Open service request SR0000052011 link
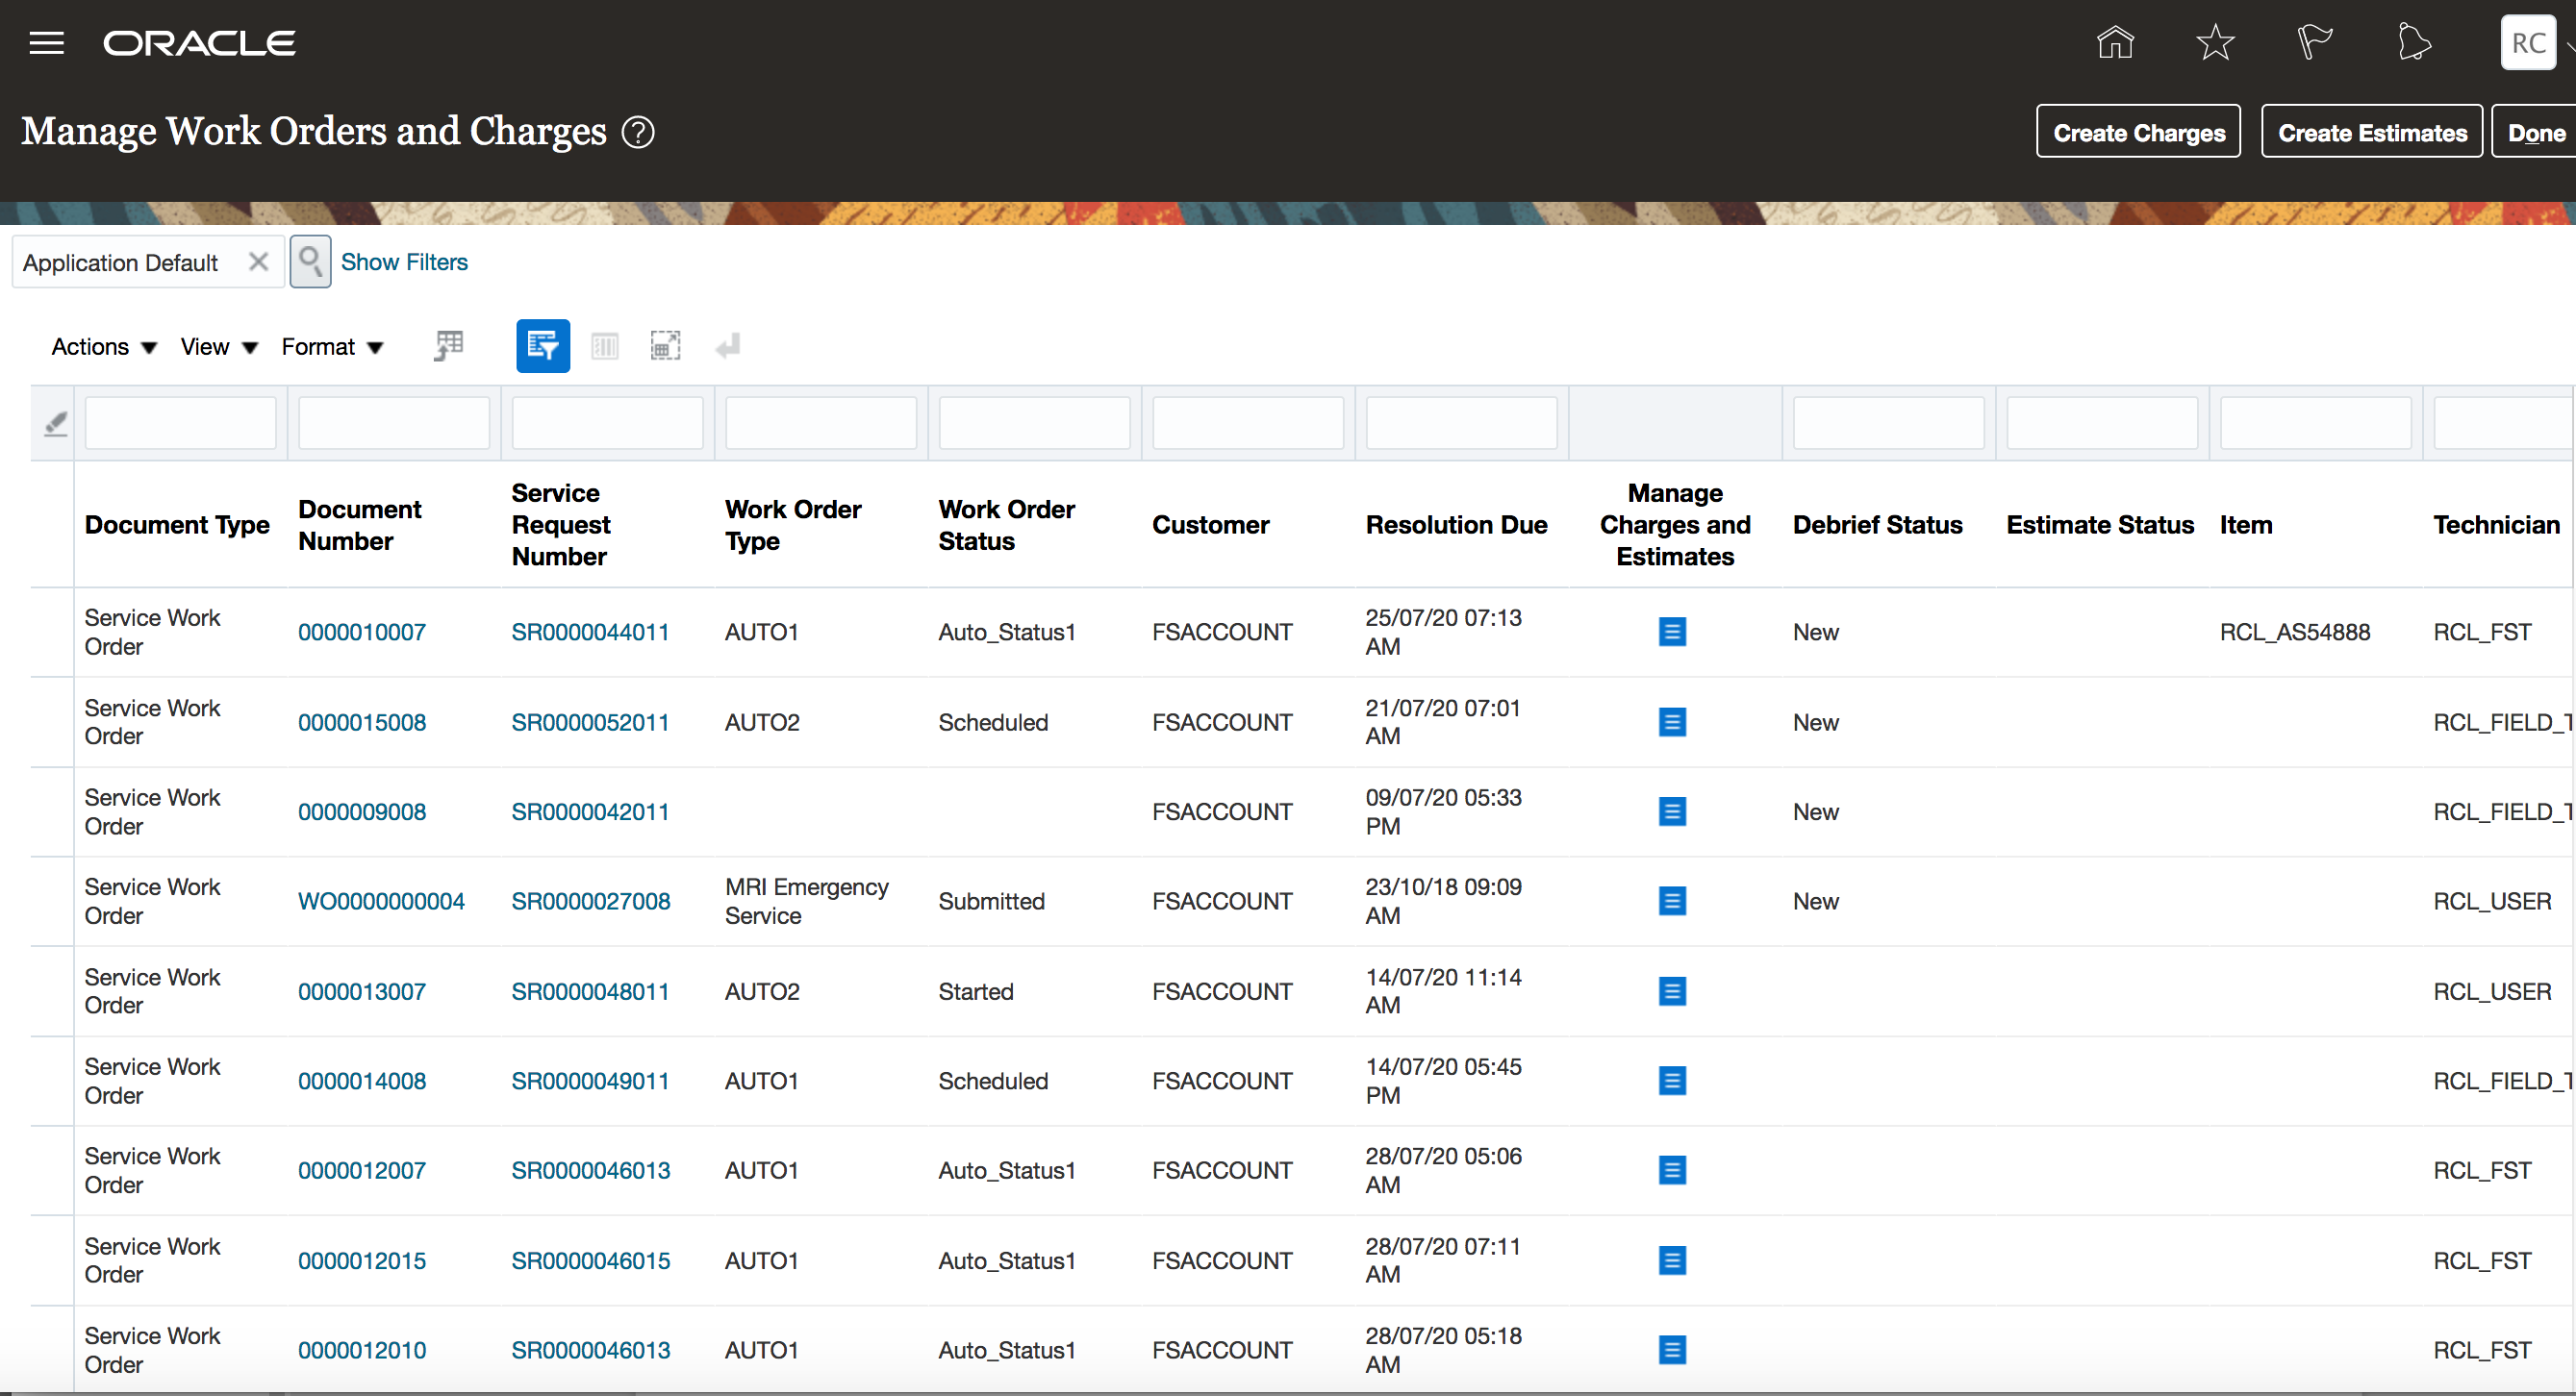This screenshot has width=2576, height=1396. [590, 722]
